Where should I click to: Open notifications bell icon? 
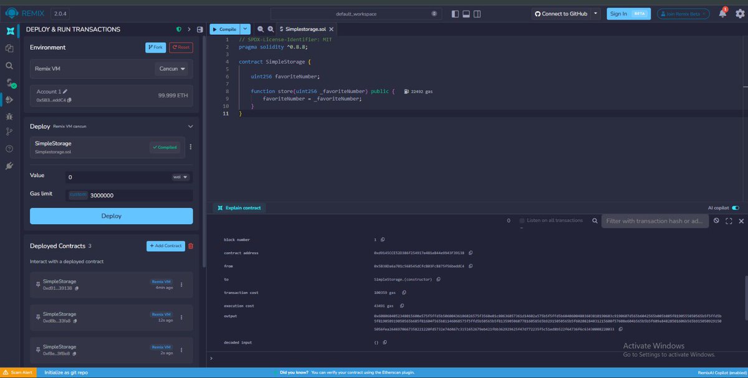click(x=722, y=13)
